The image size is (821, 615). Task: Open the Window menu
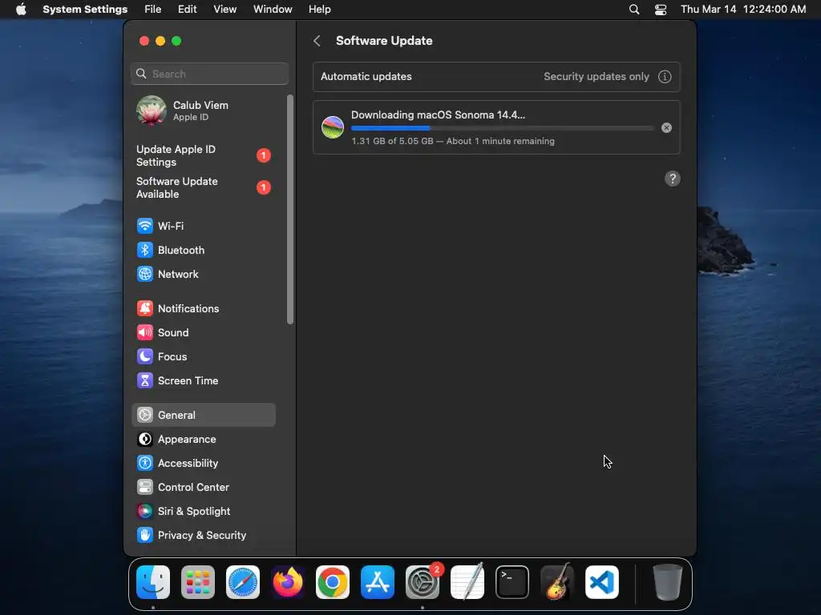273,9
